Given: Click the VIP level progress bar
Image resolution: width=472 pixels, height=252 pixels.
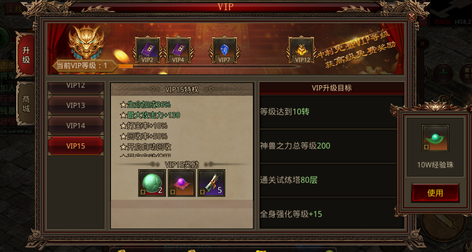Looking at the screenshot, I should point(208,66).
